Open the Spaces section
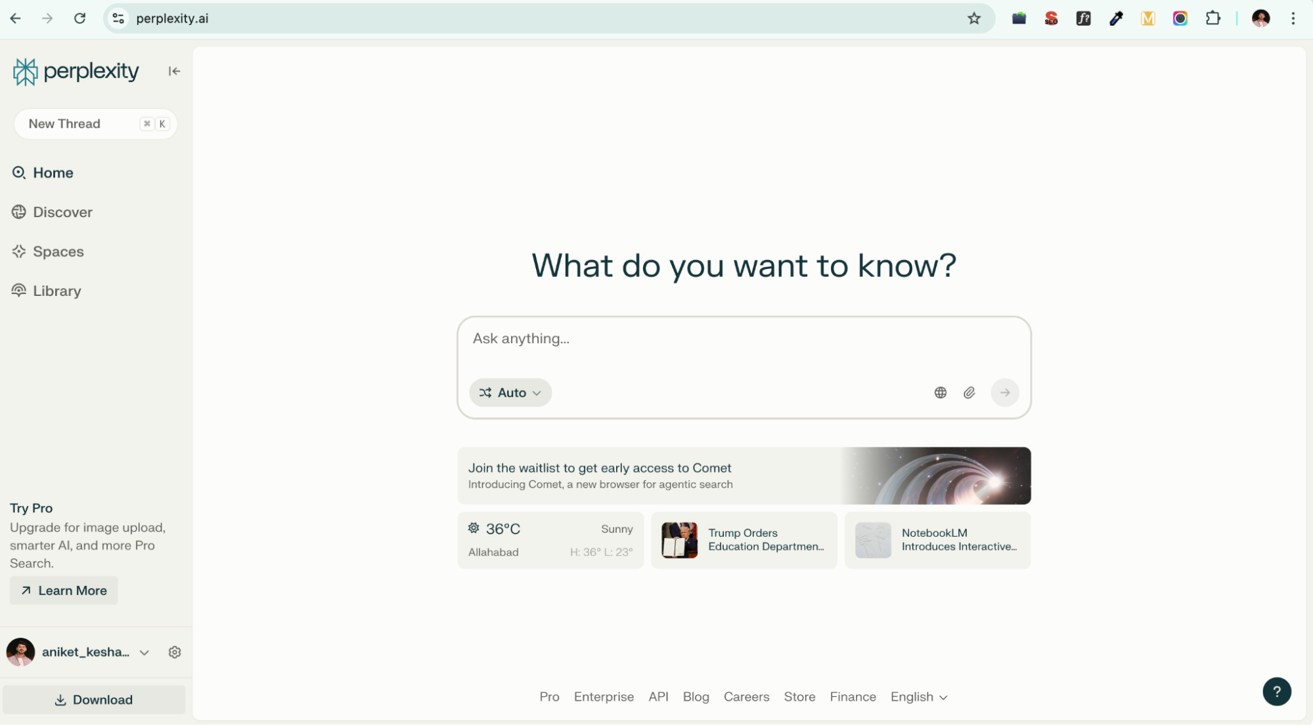The image size is (1313, 725). [x=58, y=251]
